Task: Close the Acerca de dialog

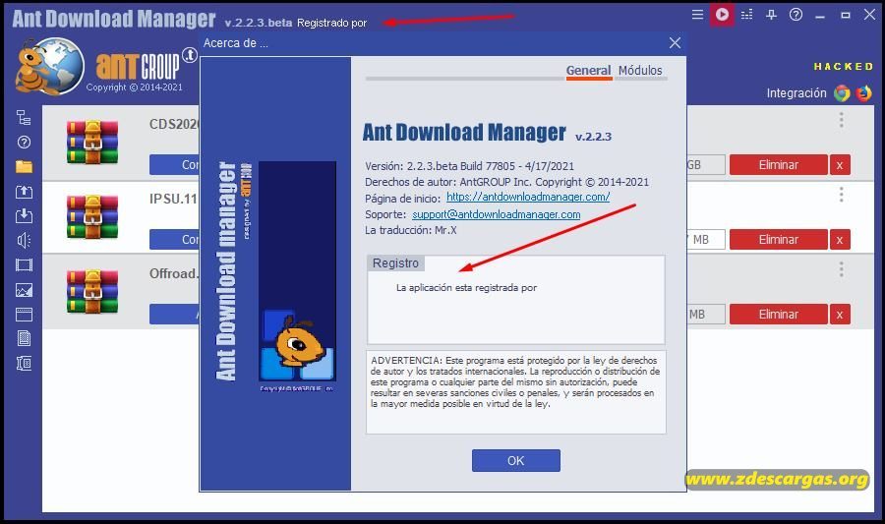Action: [x=675, y=43]
